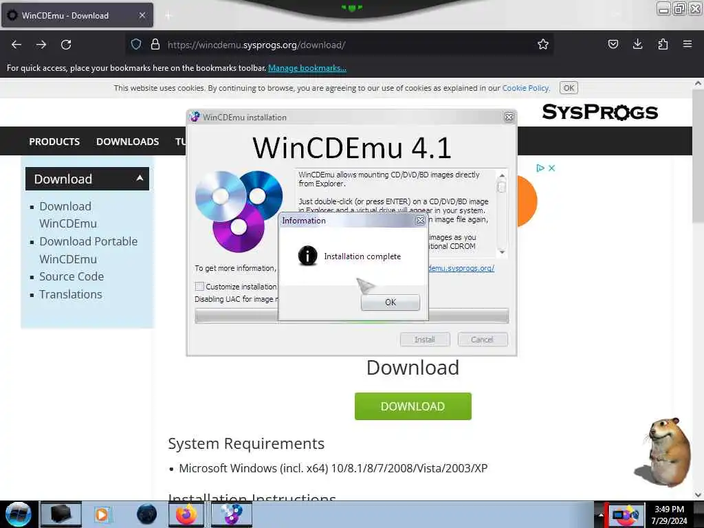This screenshot has height=528, width=704.
Task: Click the greyed Install button in installer
Action: tap(425, 340)
